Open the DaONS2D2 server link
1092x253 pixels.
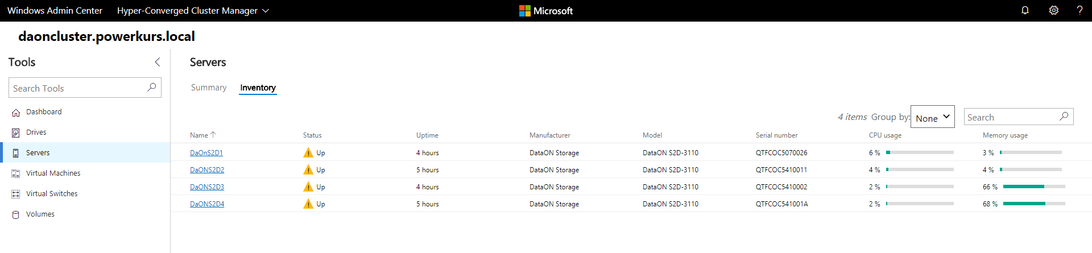tap(207, 170)
